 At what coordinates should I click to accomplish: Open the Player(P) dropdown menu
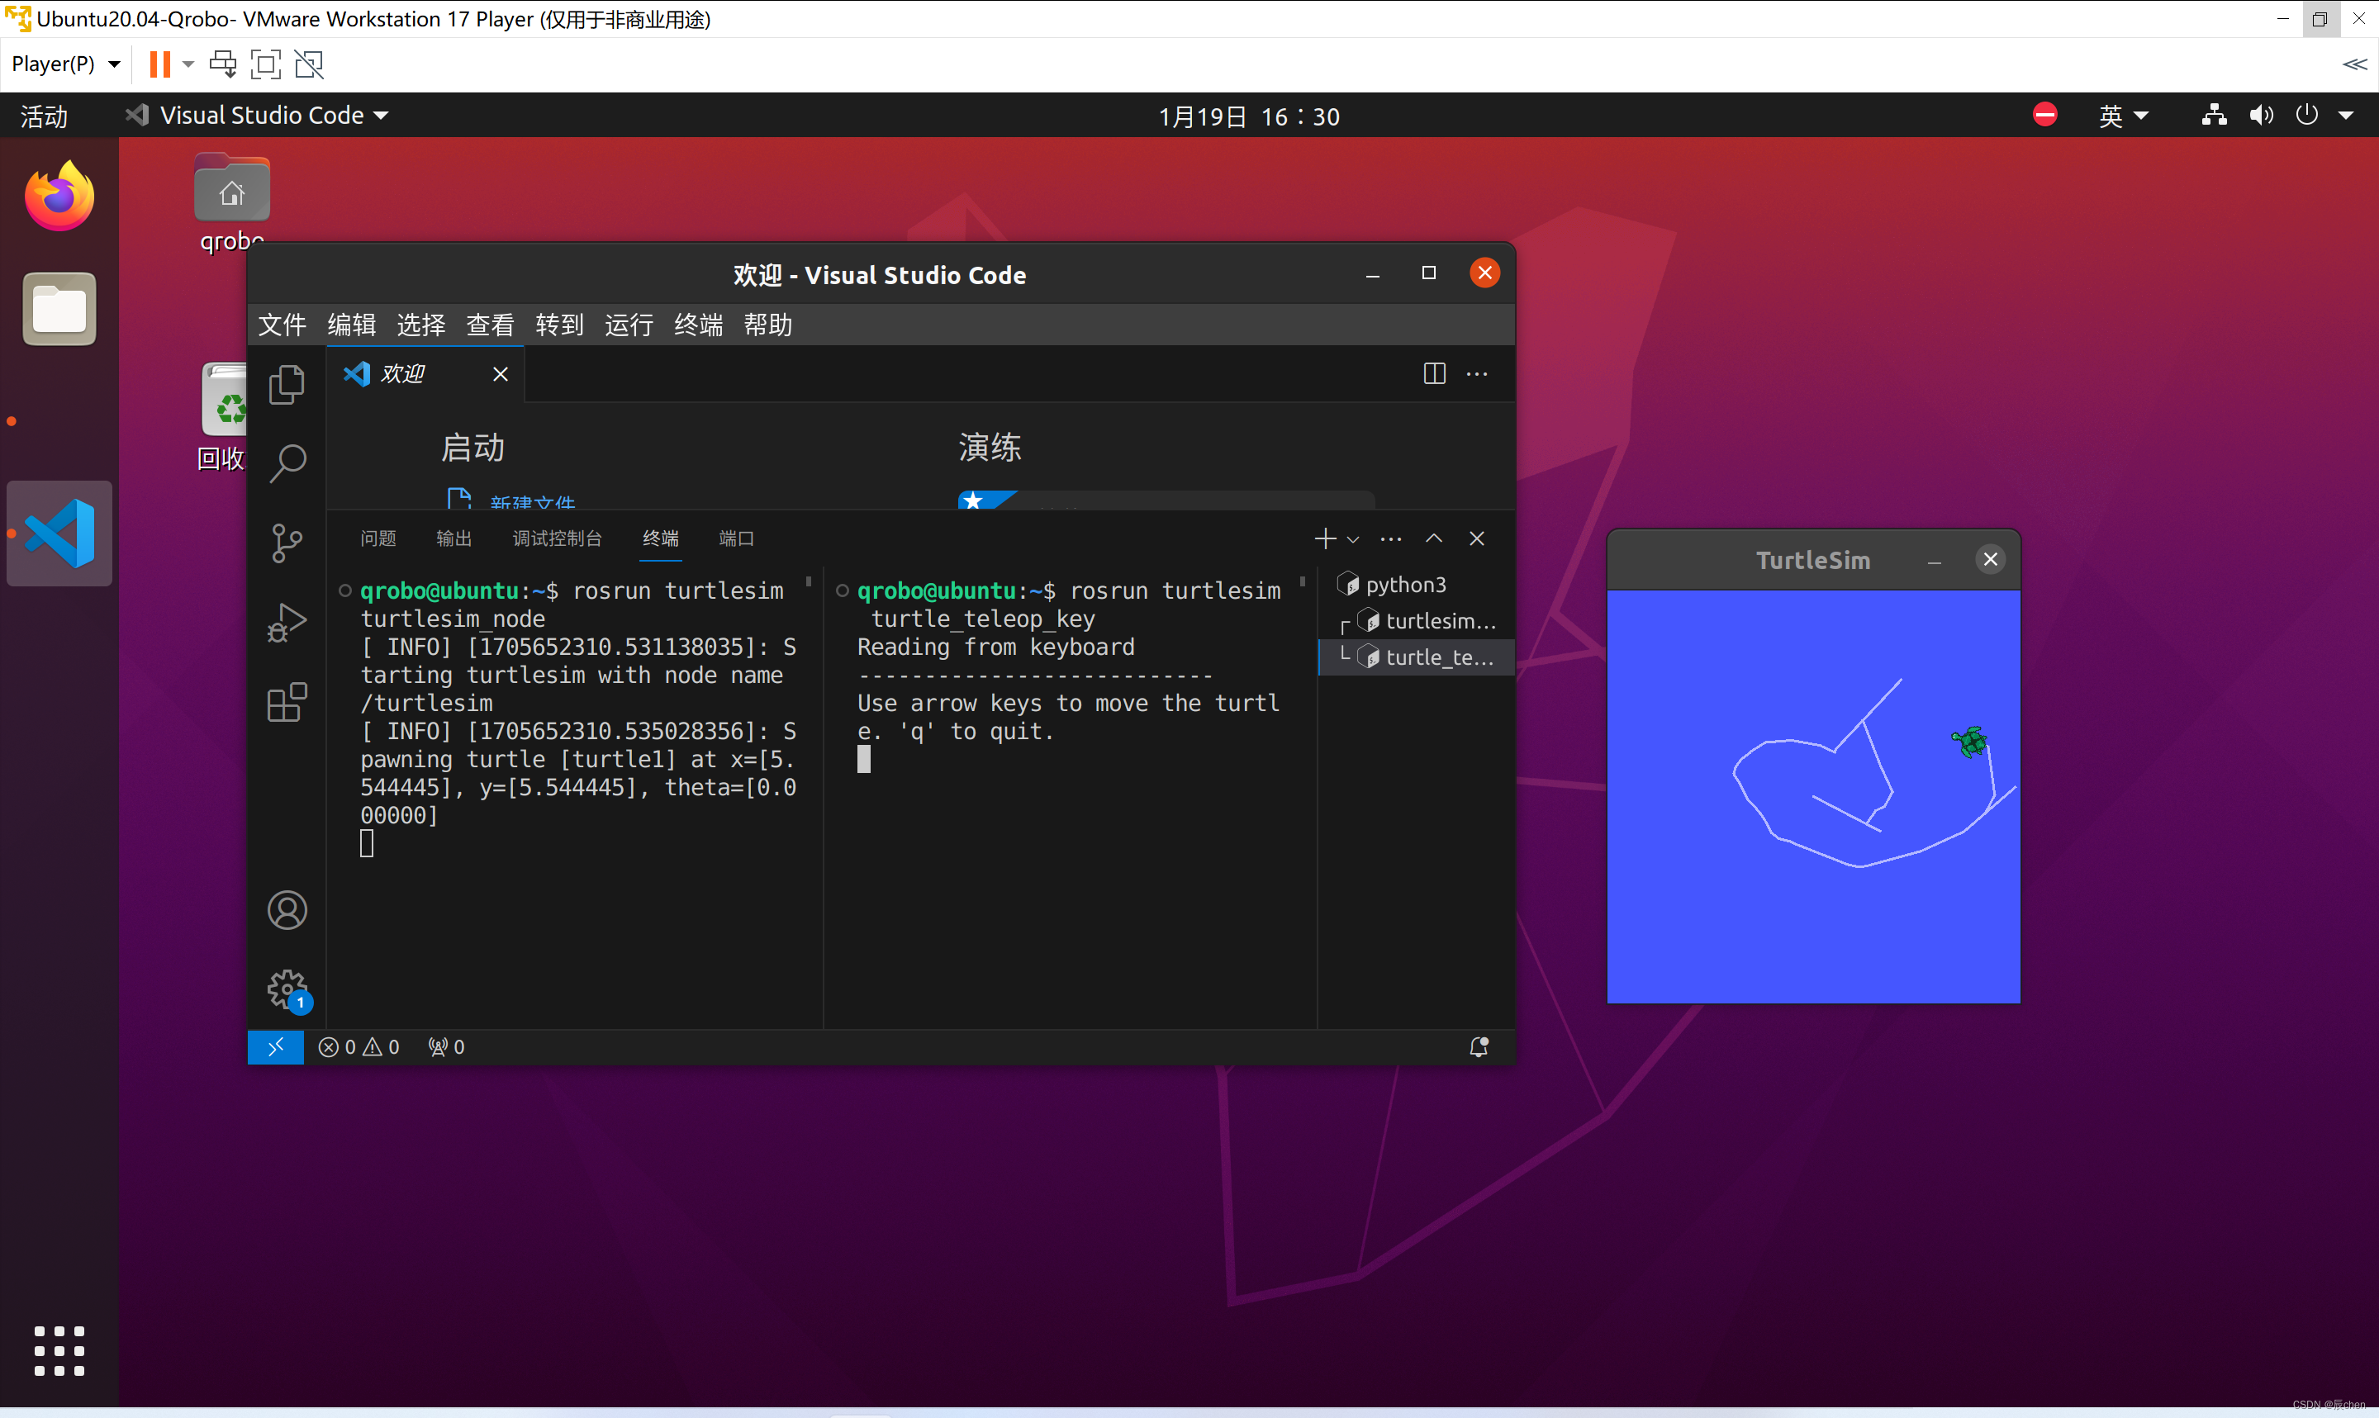click(65, 64)
